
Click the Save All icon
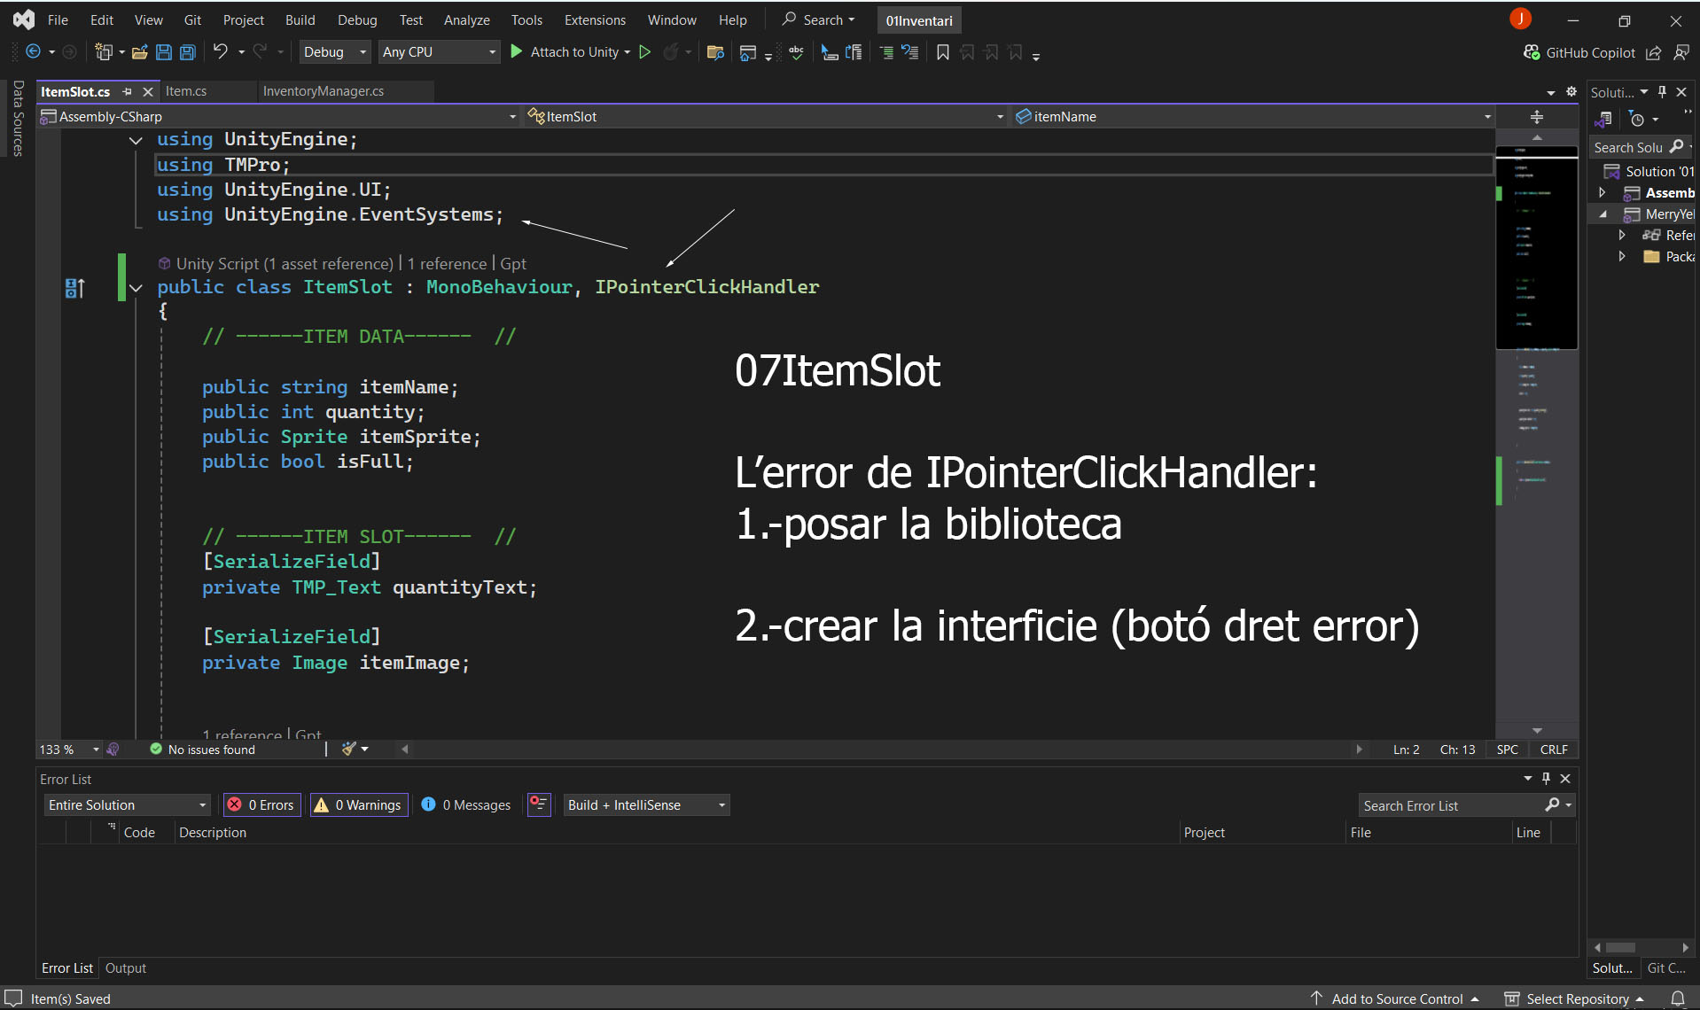(188, 52)
